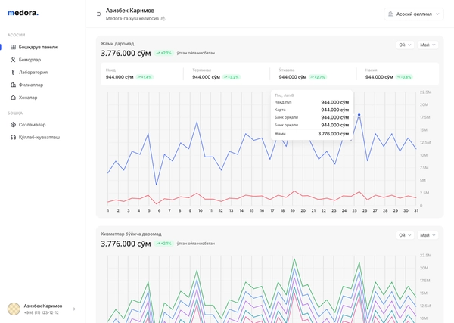Click the Карта row in the tooltip
This screenshot has width=454, height=323.
312,110
